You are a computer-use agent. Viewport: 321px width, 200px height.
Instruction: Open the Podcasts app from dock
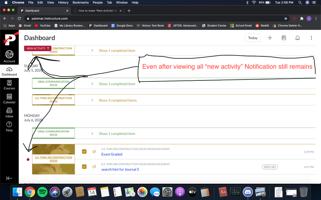click(180, 192)
